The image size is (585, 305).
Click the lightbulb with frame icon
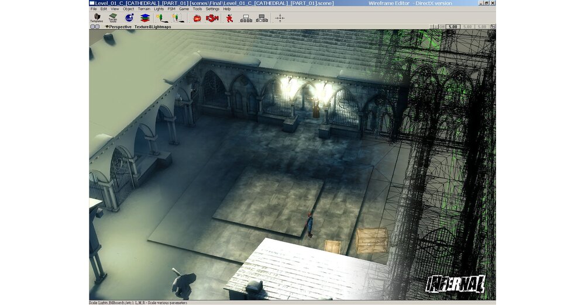(x=178, y=18)
